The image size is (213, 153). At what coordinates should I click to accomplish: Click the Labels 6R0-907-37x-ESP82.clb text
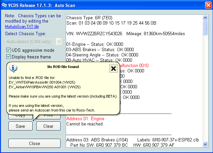168,140
